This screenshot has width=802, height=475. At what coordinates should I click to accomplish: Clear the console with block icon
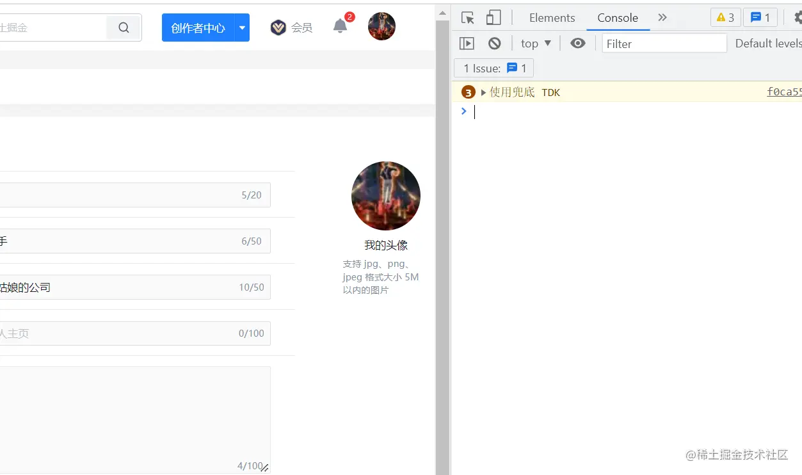[494, 44]
